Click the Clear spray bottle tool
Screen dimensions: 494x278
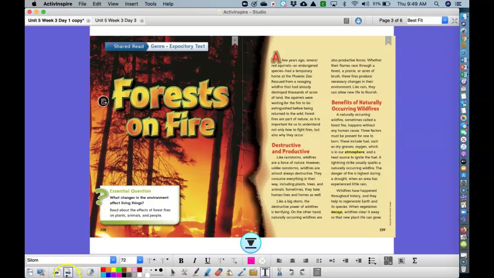tap(280, 272)
